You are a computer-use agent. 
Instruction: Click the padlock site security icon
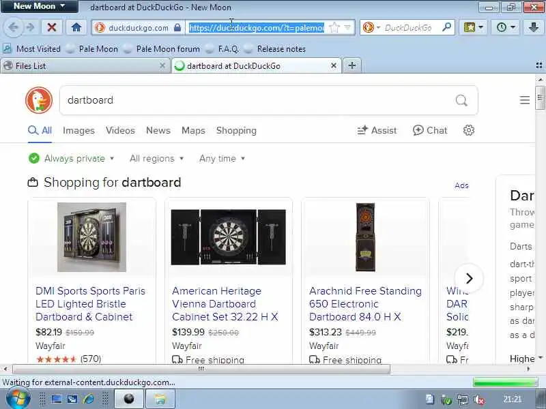pyautogui.click(x=177, y=27)
